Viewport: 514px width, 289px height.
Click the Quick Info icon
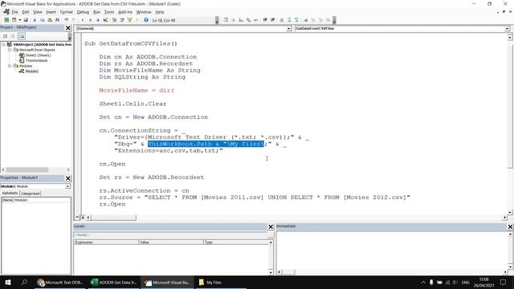241,20
